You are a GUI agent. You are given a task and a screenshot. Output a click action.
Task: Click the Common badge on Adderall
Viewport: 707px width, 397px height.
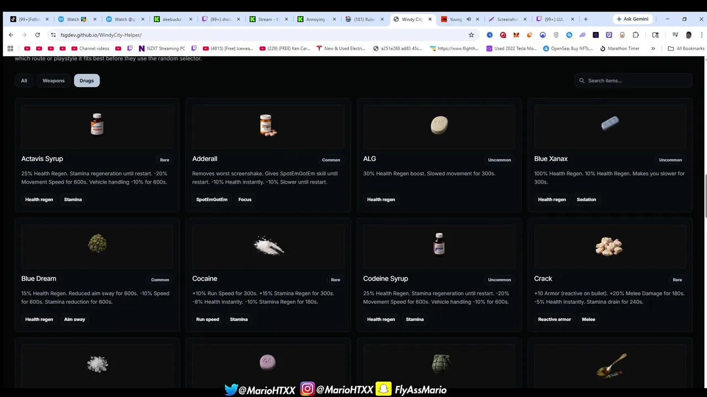(331, 160)
